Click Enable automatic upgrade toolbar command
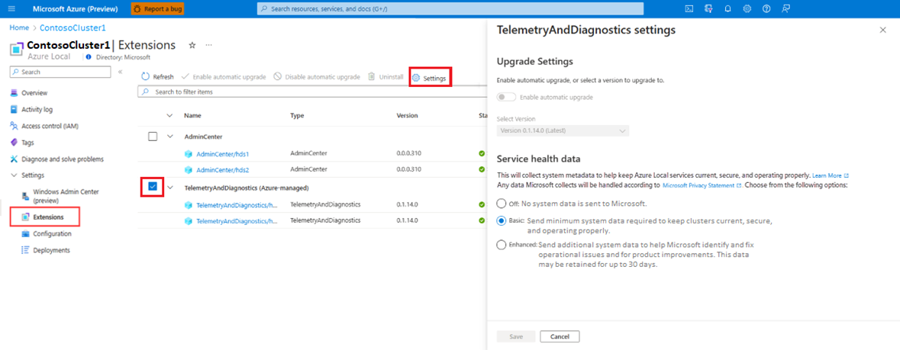This screenshot has width=900, height=350. click(223, 77)
